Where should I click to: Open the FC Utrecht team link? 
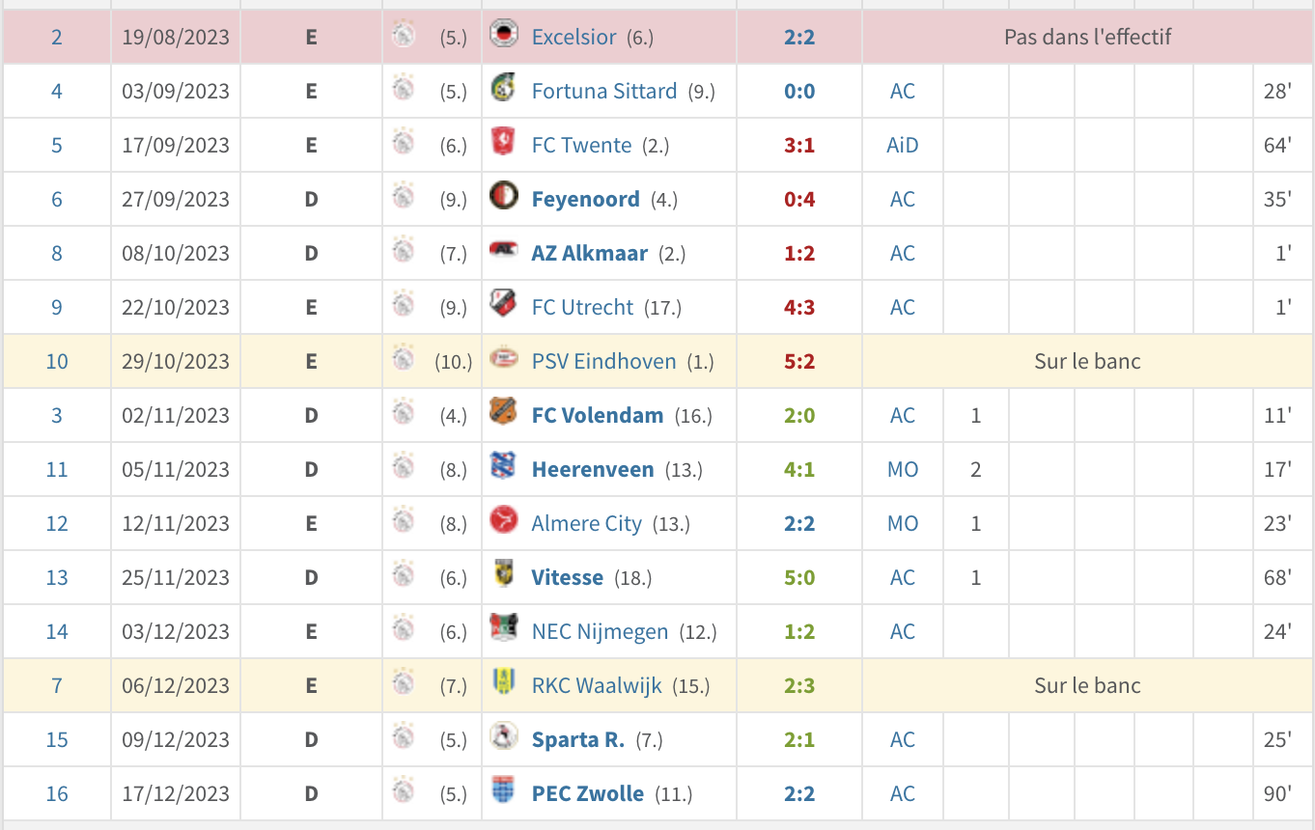[x=582, y=307]
